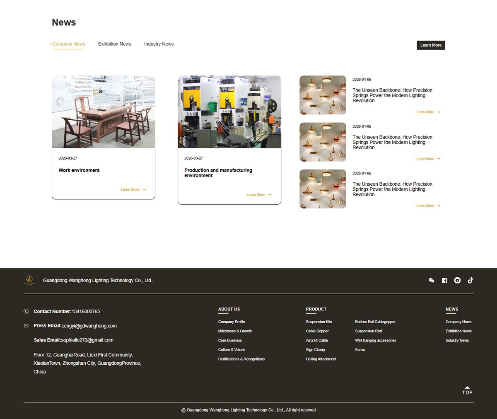The height and width of the screenshot is (419, 497).
Task: Open the PRODUCT footer heading
Action: tap(316, 309)
